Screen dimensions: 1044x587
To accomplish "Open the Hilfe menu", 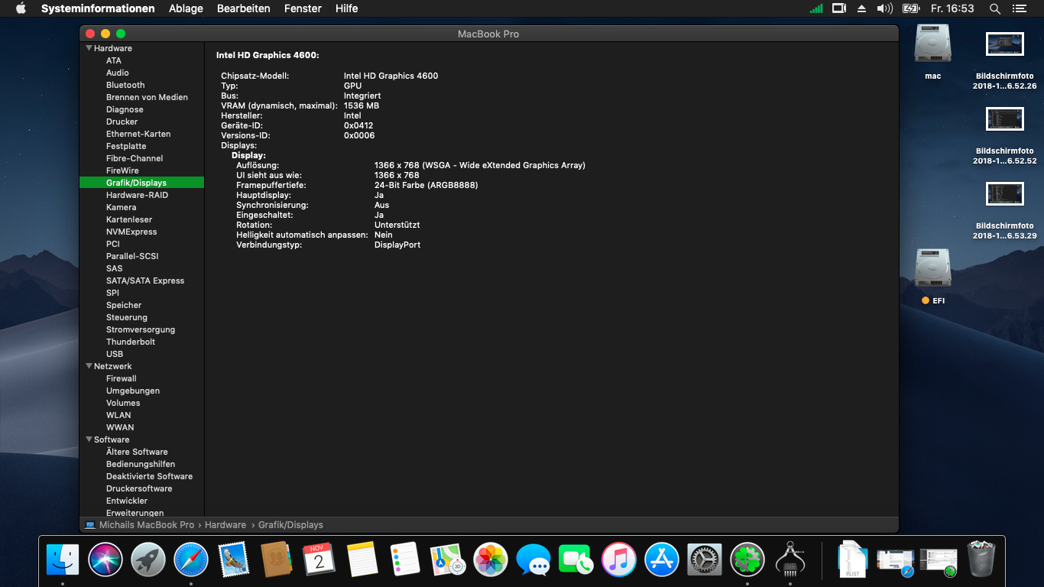I will point(346,8).
